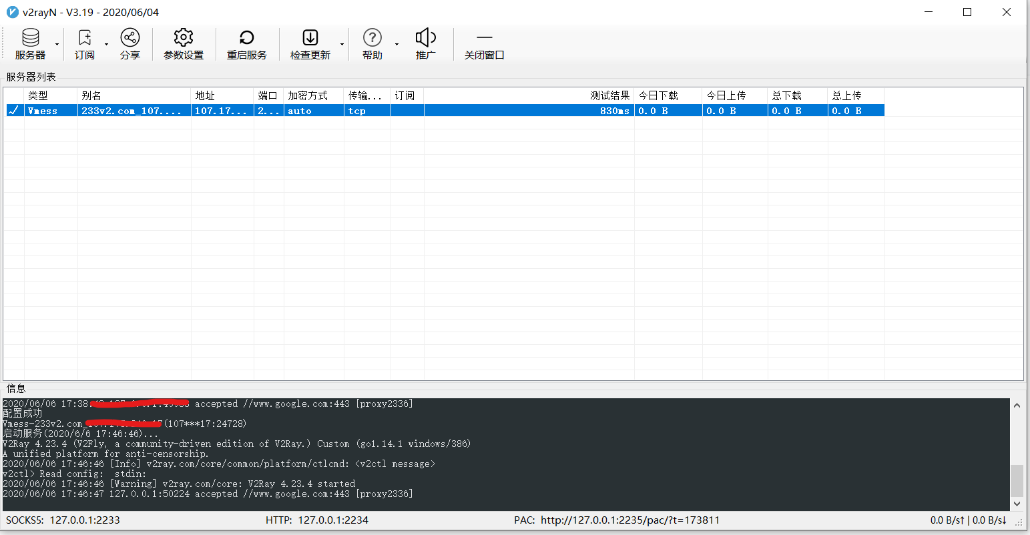Click the log scrollbar up arrow
Image resolution: width=1030 pixels, height=535 pixels.
(1017, 405)
